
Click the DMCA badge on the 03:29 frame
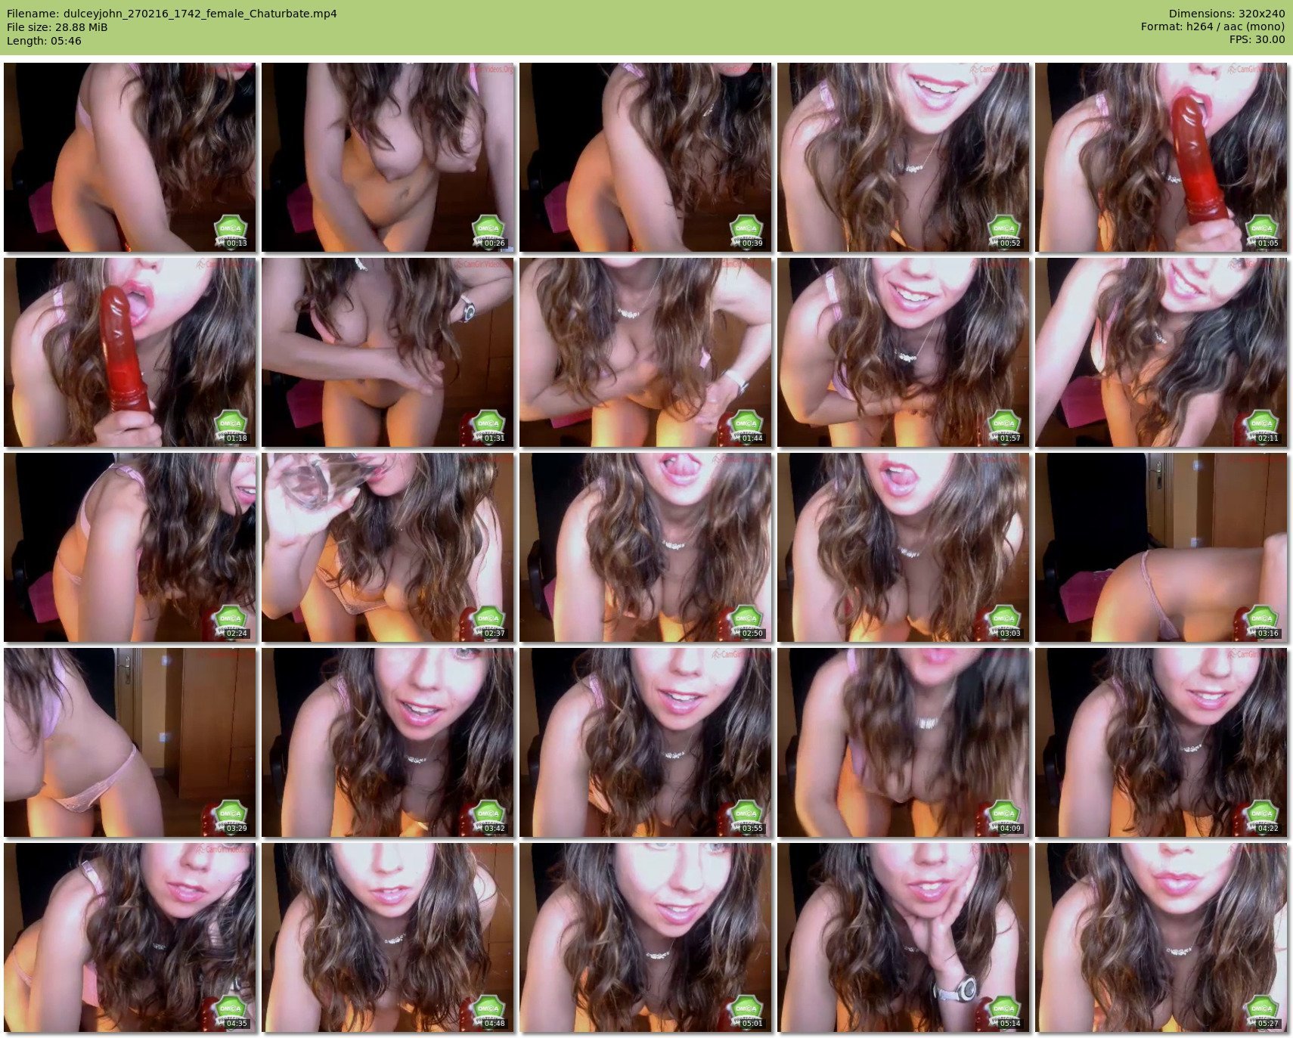tap(230, 813)
